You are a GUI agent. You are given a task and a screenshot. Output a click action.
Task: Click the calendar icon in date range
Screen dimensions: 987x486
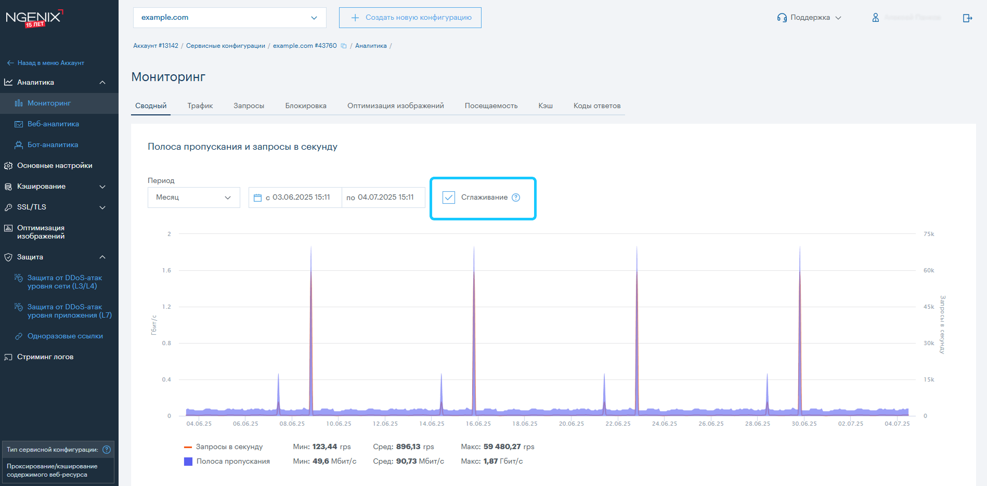257,198
